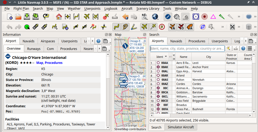This screenshot has width=258, height=132.
Task: Open the Weather menu
Action: pos(74,9)
